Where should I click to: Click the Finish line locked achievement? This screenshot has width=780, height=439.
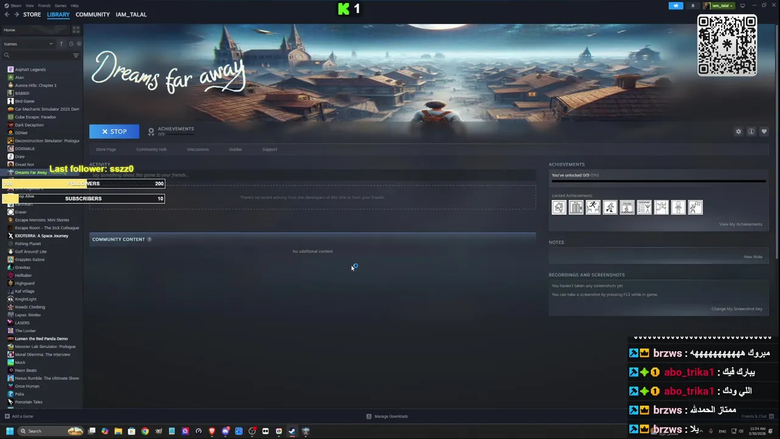[x=627, y=207]
